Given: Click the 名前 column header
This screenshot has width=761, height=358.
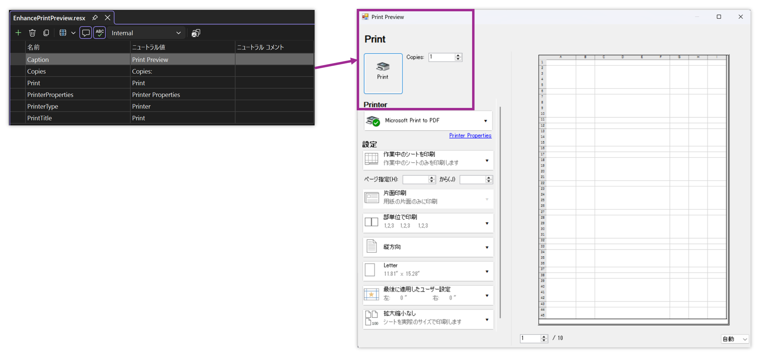Looking at the screenshot, I should coord(78,47).
